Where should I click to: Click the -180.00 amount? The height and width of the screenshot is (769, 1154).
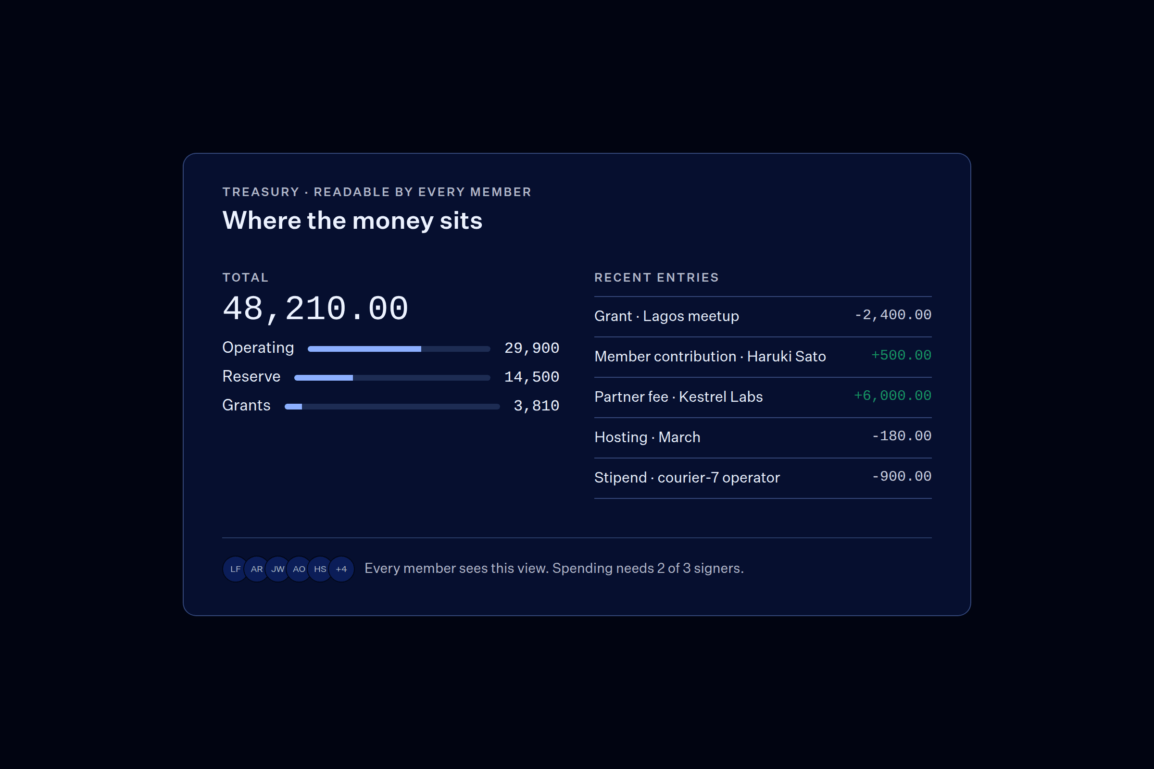[x=901, y=436]
